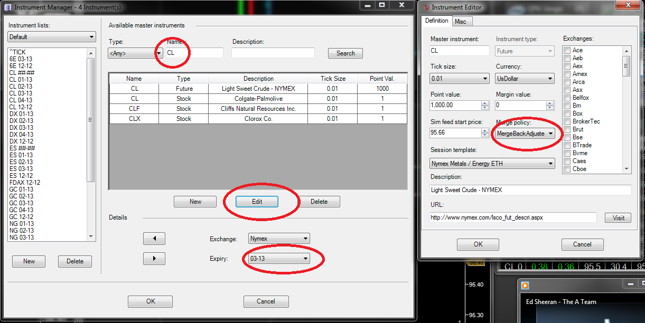Open the disabled Instrument type Future dropdown

526,51
